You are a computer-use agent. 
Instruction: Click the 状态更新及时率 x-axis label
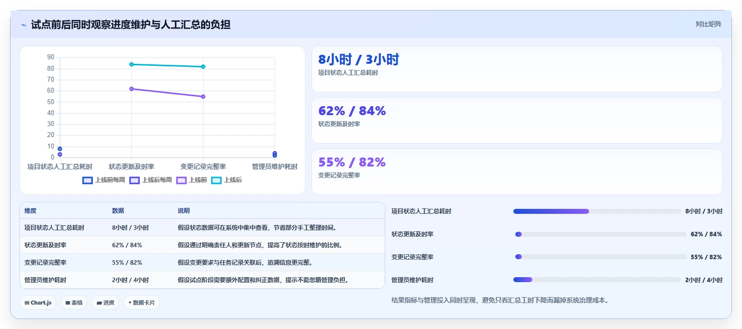(132, 166)
